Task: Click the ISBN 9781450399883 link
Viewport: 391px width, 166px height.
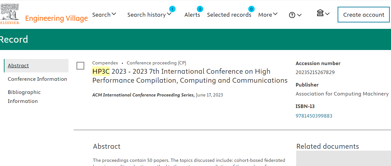Action: pyautogui.click(x=314, y=116)
